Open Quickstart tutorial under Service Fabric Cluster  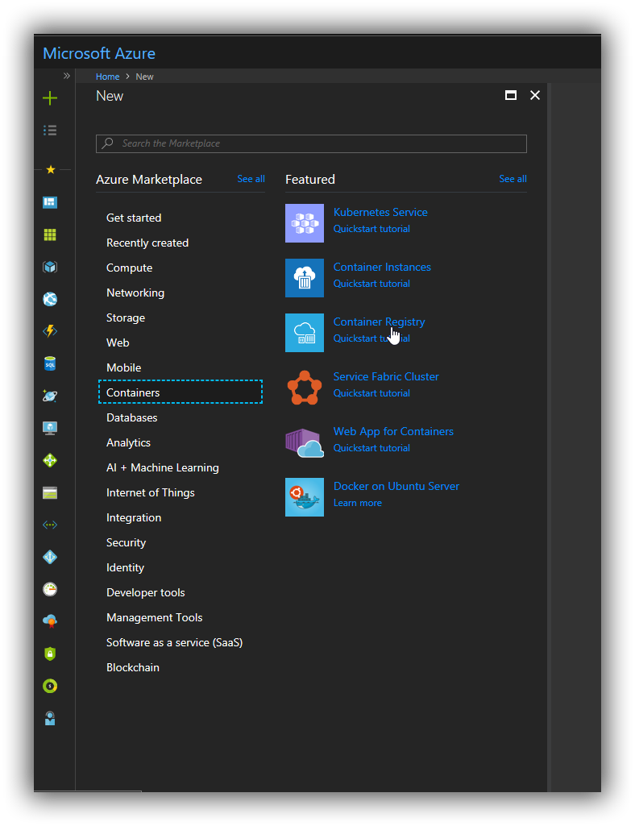tap(371, 393)
